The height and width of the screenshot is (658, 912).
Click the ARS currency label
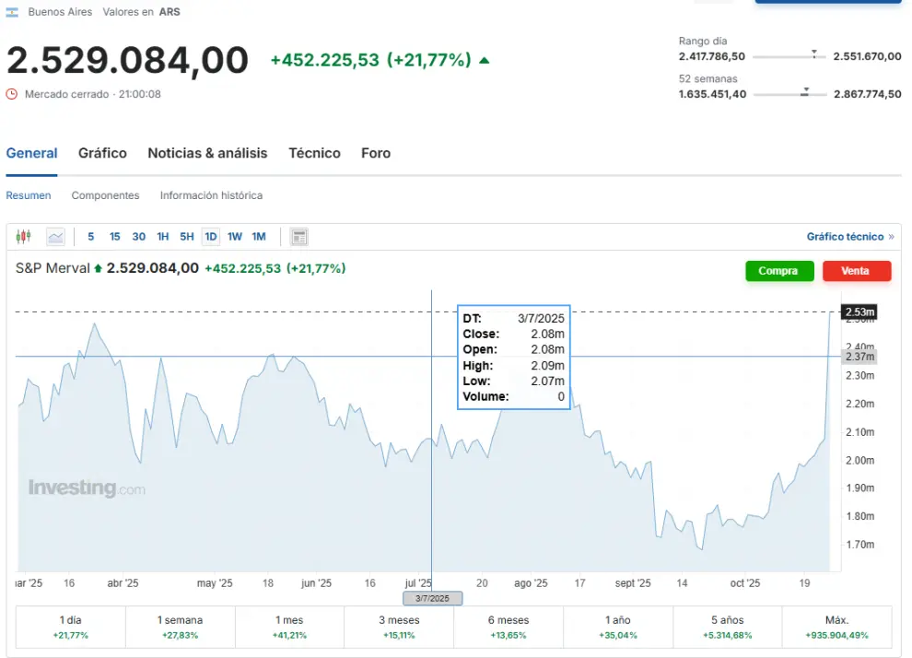[170, 12]
